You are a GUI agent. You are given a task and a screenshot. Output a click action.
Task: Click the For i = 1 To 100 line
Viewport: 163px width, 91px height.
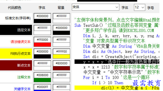(116, 77)
